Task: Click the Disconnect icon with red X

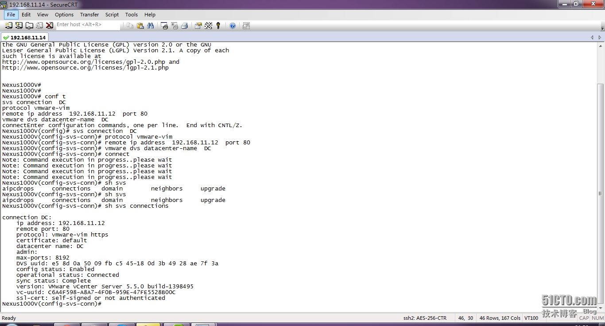Action: point(50,26)
